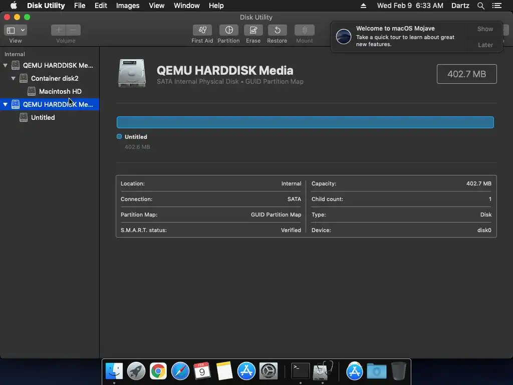Collapse the first QEMU HARDDISK Media
513x385 pixels.
[5, 66]
